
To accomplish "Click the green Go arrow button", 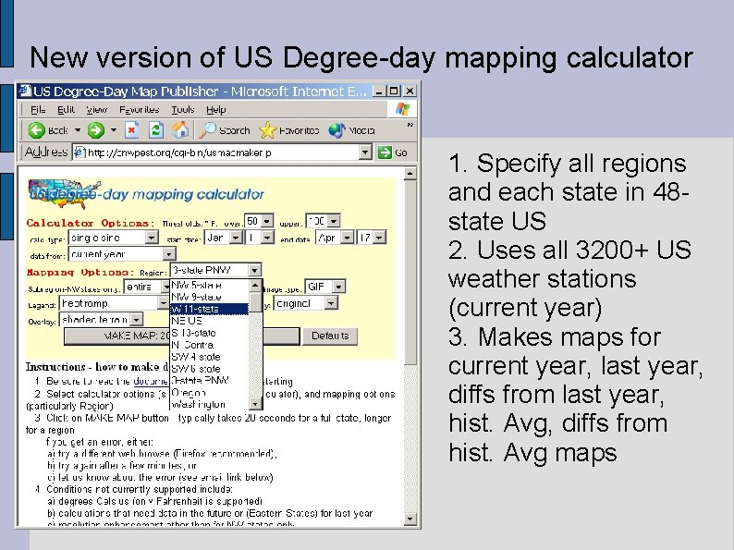I will (385, 153).
